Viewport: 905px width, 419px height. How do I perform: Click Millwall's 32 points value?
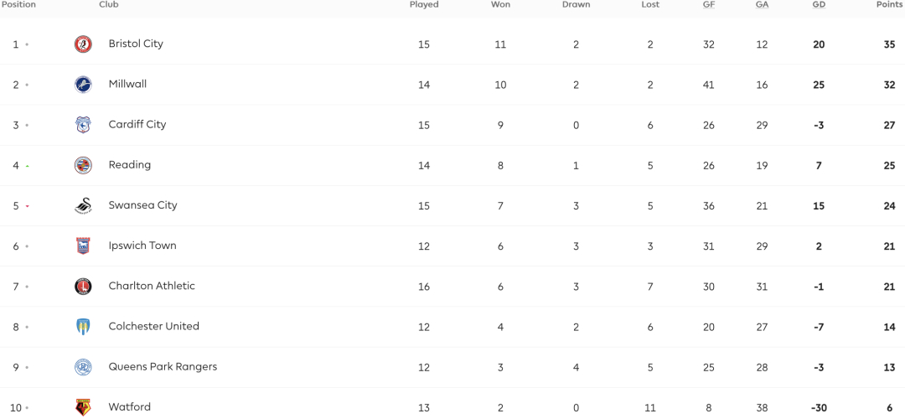click(889, 85)
